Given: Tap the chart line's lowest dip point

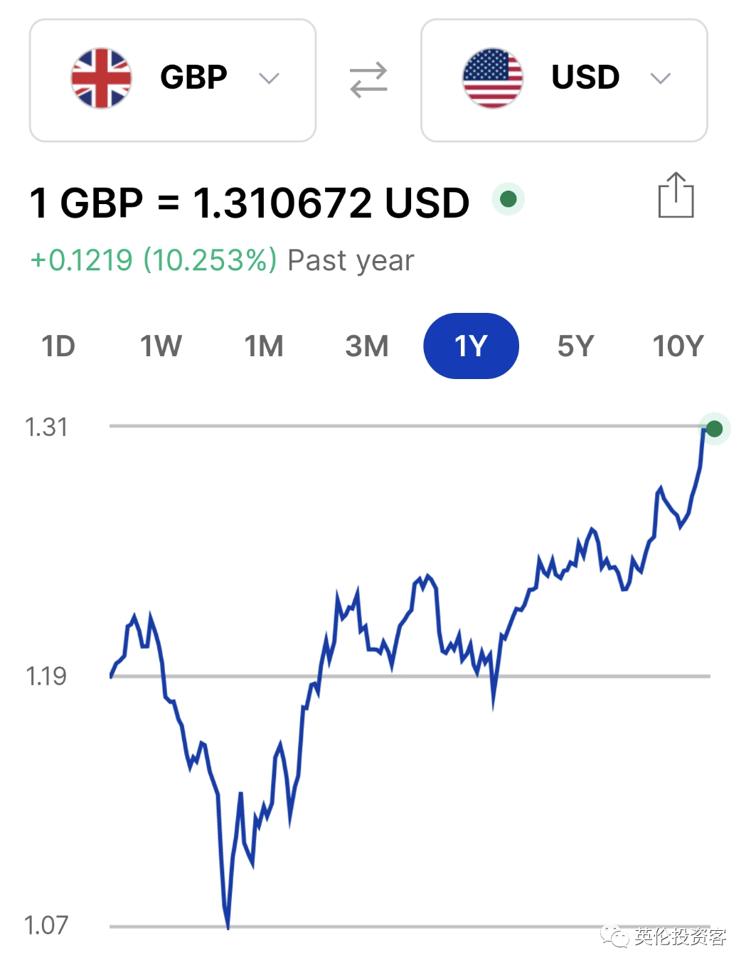Looking at the screenshot, I should 228,927.
